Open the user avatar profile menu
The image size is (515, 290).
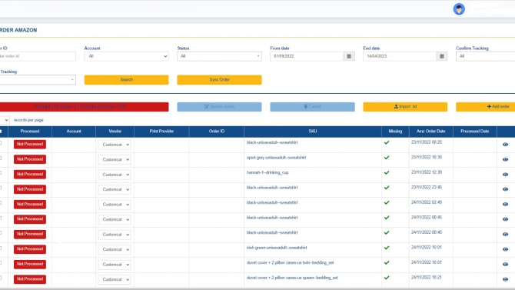pyautogui.click(x=459, y=9)
